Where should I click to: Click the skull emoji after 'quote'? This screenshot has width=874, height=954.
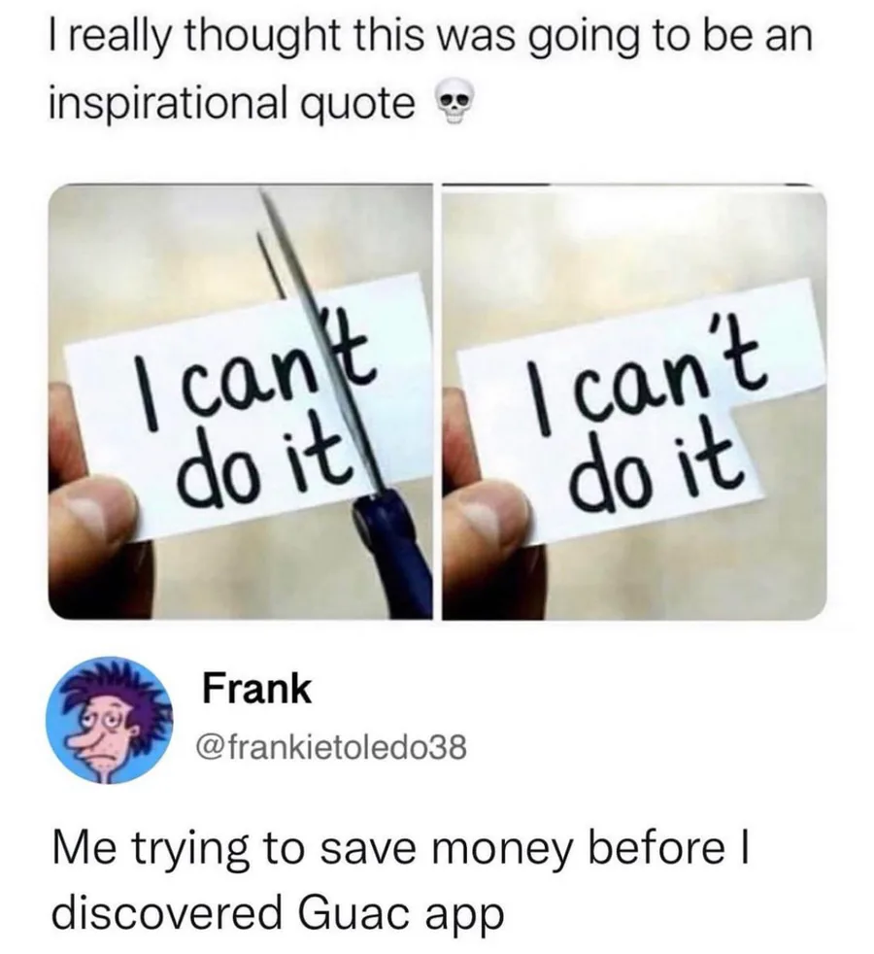click(x=453, y=107)
